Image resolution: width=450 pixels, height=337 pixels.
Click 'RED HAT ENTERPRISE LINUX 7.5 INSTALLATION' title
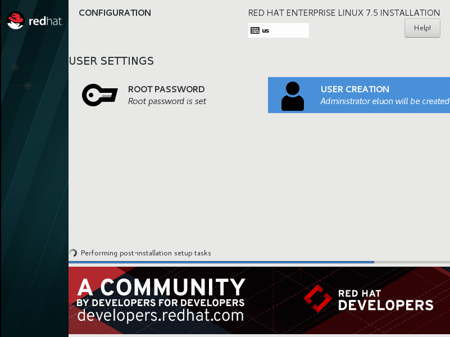[x=344, y=13]
